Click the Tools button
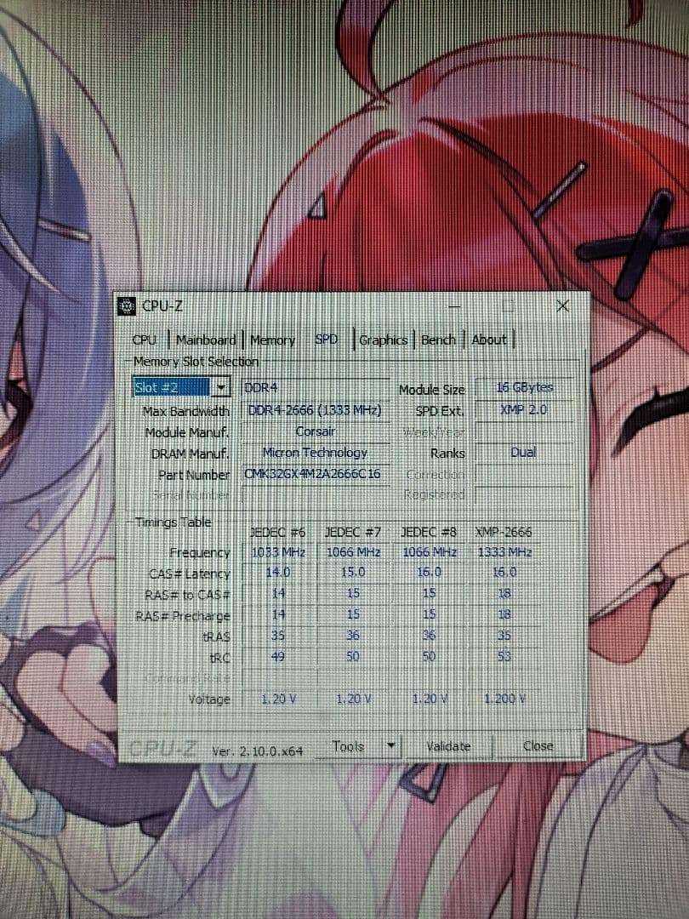Screen dimensions: 689x919 tap(349, 746)
